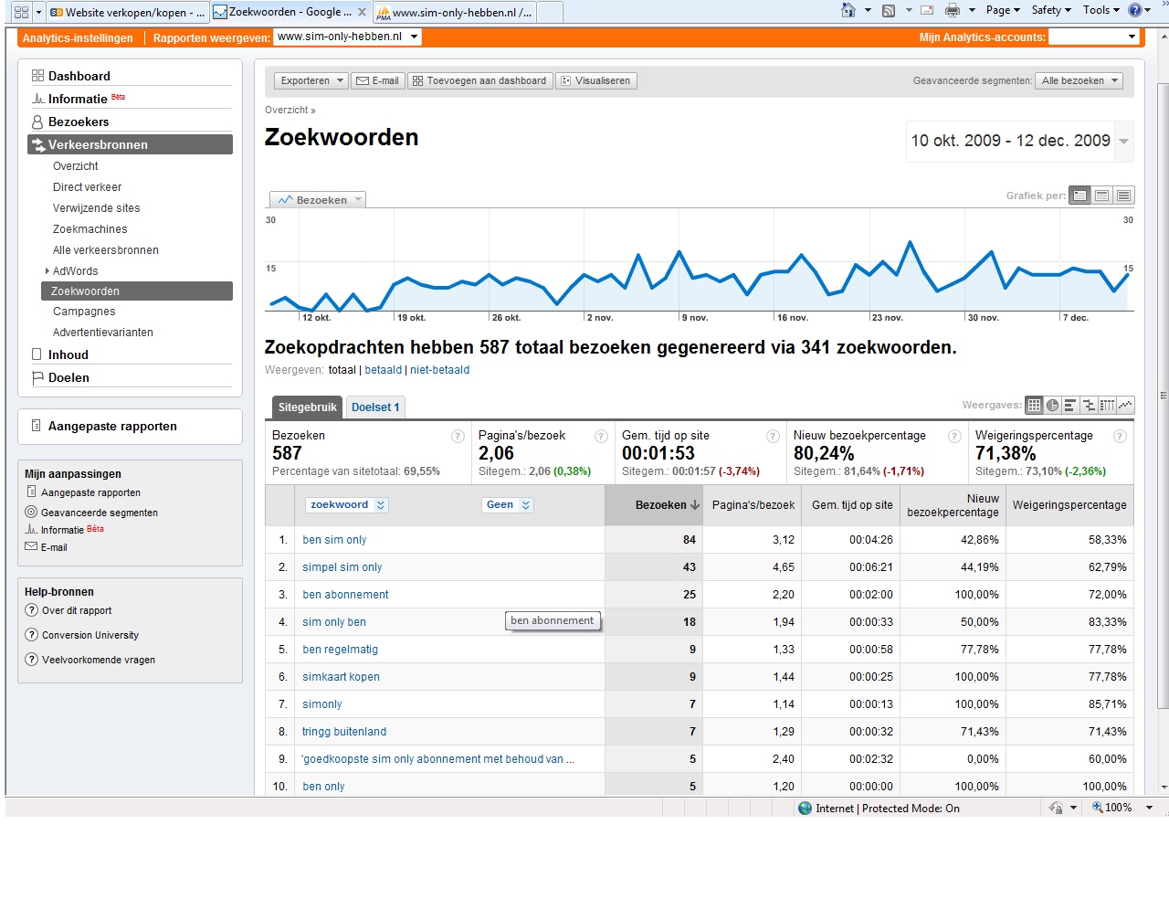Open the Tools menu
1169x899 pixels.
(1101, 10)
